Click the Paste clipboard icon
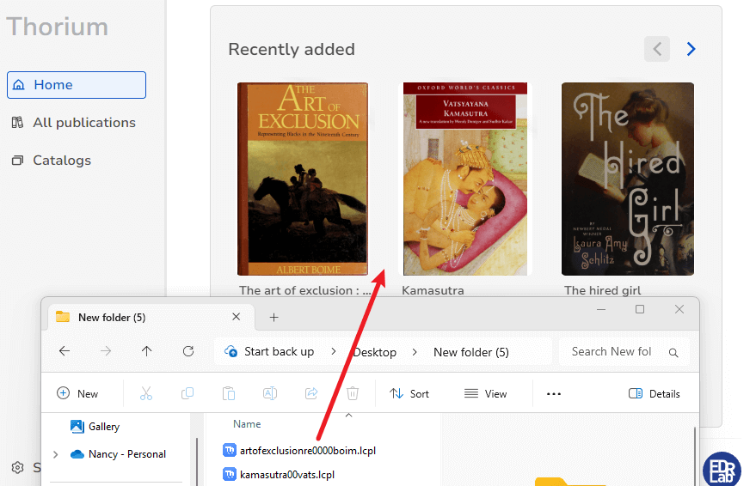756x486 pixels. 229,393
